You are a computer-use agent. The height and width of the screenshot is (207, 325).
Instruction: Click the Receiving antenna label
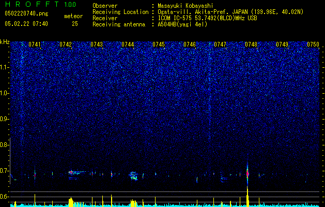click(x=119, y=24)
